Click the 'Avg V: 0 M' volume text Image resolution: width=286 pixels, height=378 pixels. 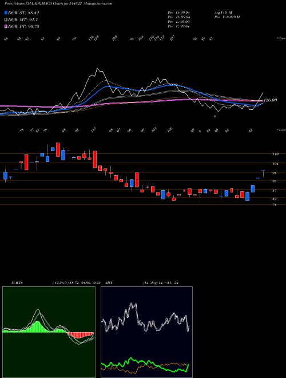click(x=223, y=12)
